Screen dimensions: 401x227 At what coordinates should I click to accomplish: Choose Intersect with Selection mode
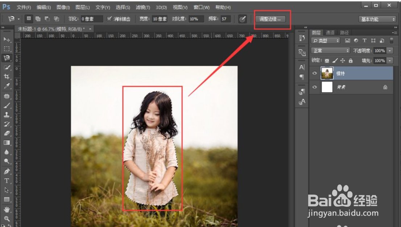57,19
